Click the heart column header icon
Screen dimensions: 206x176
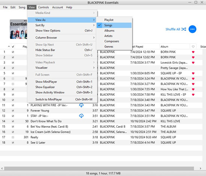tap(193, 47)
